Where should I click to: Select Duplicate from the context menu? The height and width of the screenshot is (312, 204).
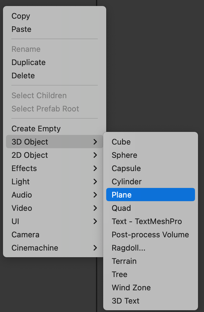coord(55,62)
